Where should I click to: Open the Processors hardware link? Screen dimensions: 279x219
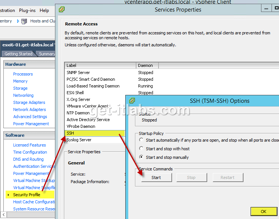click(x=23, y=74)
